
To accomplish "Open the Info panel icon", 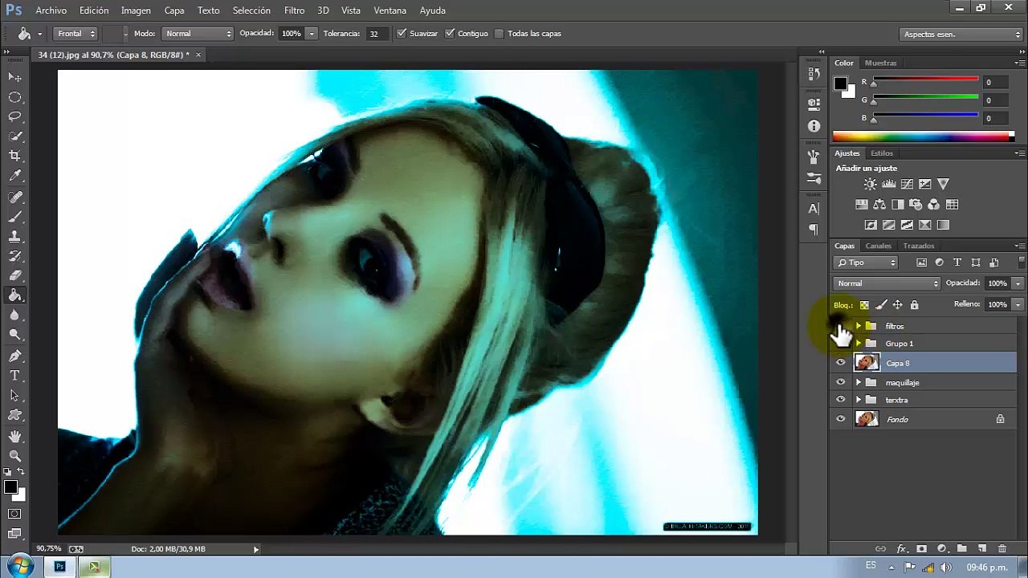I will point(814,126).
